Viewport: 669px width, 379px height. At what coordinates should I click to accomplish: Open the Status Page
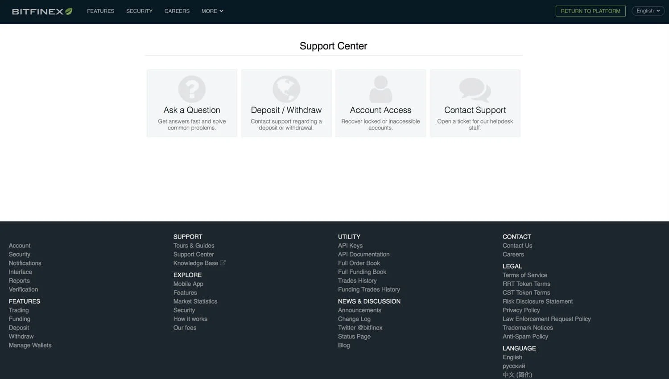354,336
